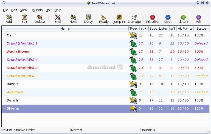This screenshot has height=134, width=211.
Task: Click the orc type icon for Adallinda
Action: tap(133, 93)
